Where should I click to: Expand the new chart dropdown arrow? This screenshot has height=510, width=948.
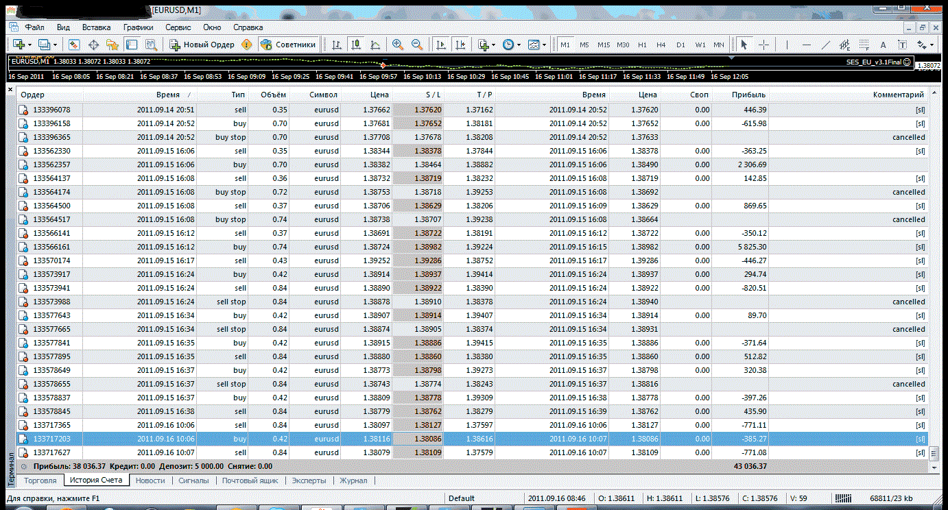(29, 45)
